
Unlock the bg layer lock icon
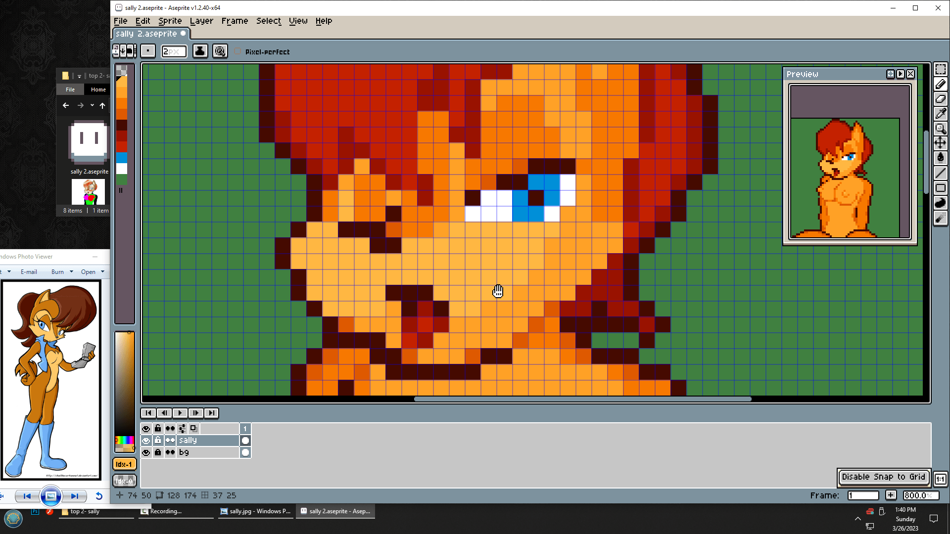158,452
